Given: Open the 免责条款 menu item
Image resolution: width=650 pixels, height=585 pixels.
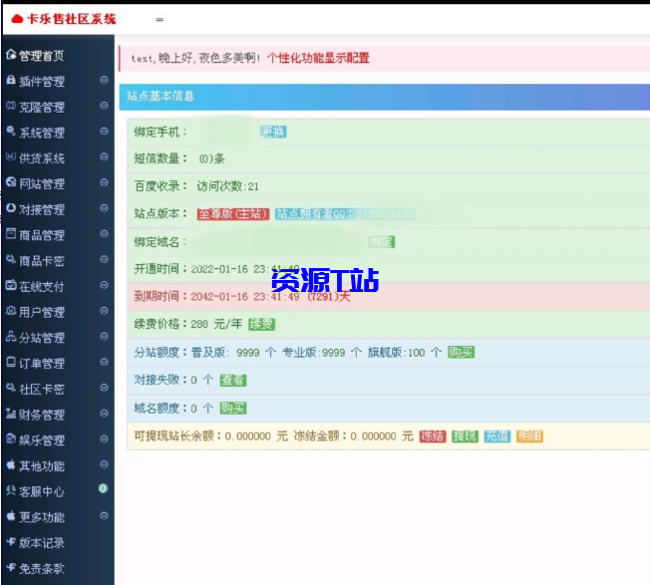Looking at the screenshot, I should click(x=58, y=568).
